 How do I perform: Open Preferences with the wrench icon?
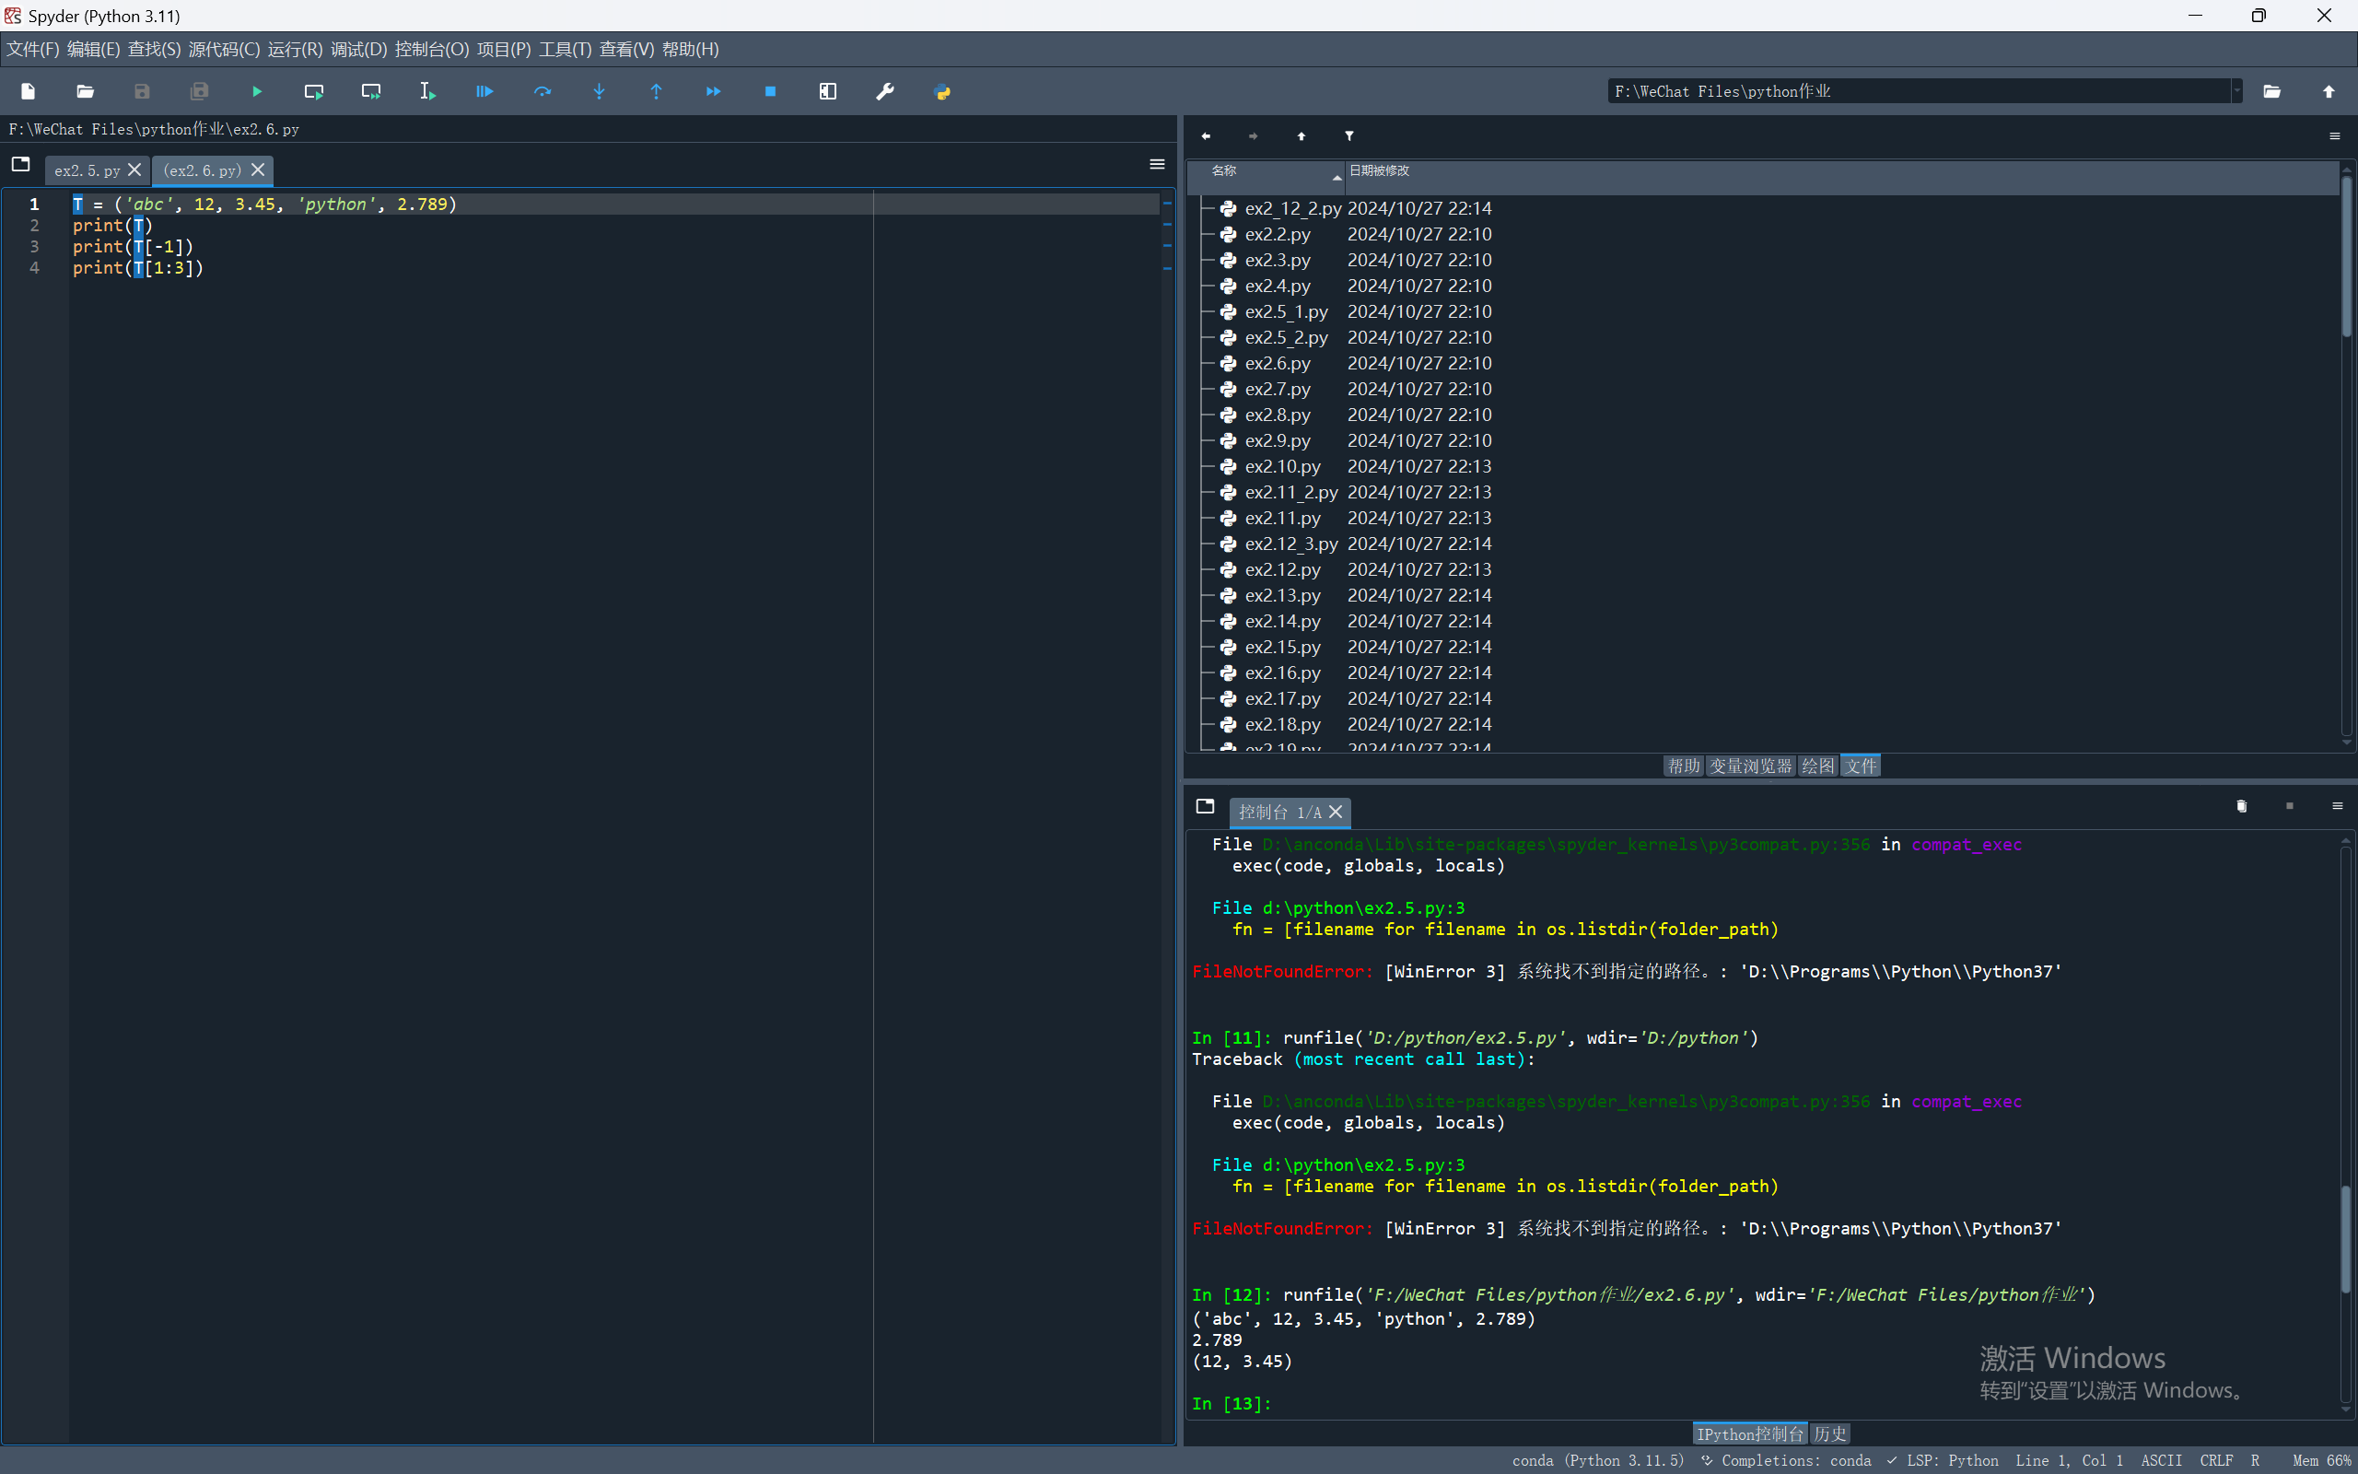[885, 91]
